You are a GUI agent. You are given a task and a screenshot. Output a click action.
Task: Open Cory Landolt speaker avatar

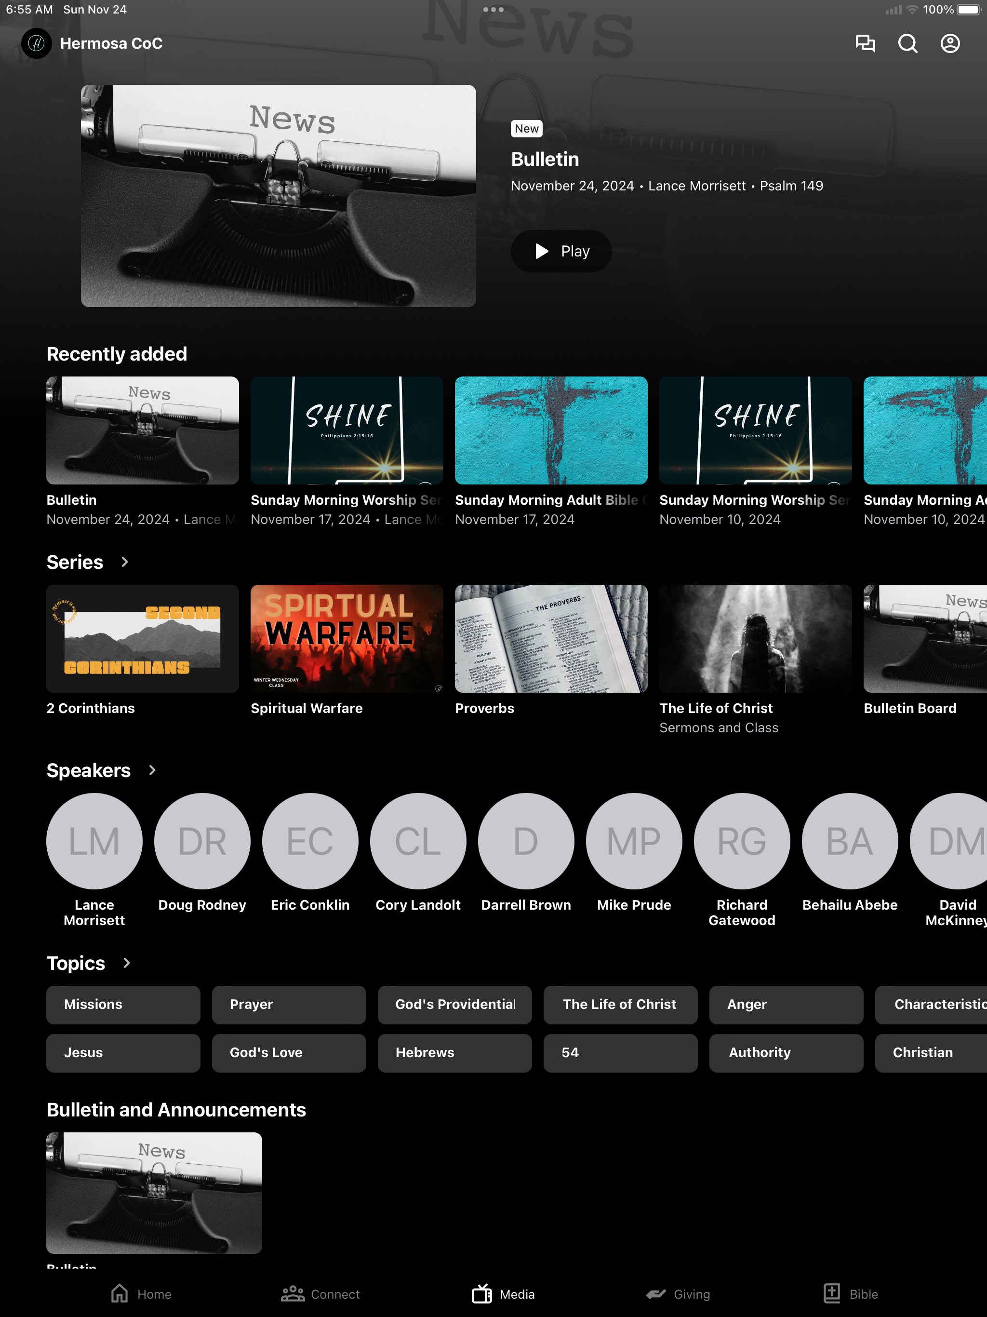click(418, 841)
